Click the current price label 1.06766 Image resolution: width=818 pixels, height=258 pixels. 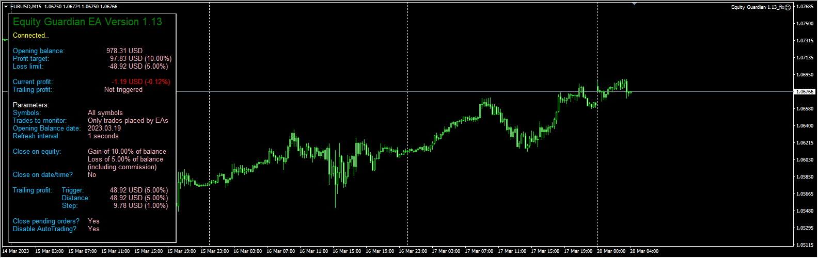(x=805, y=91)
